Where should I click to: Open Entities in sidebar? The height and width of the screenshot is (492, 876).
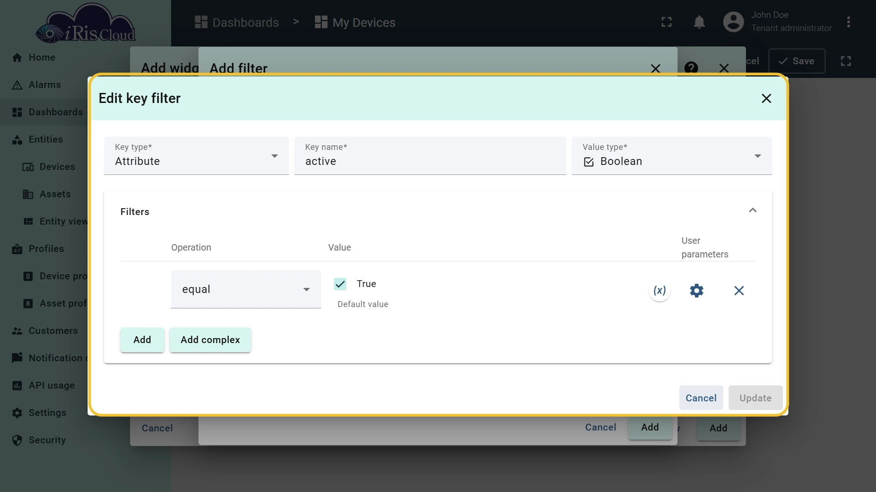click(x=46, y=139)
